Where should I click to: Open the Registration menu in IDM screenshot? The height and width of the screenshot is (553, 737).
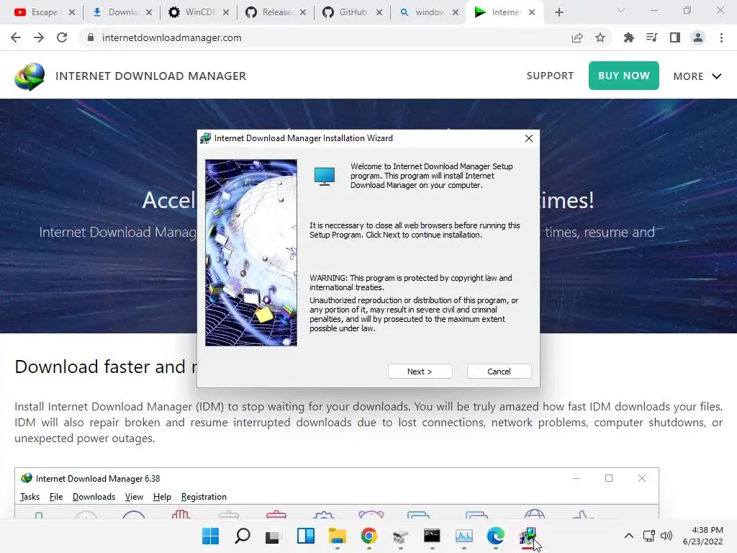tap(204, 497)
